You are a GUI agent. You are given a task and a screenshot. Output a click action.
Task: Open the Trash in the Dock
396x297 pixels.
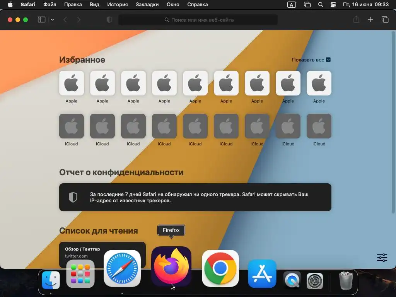(x=346, y=280)
